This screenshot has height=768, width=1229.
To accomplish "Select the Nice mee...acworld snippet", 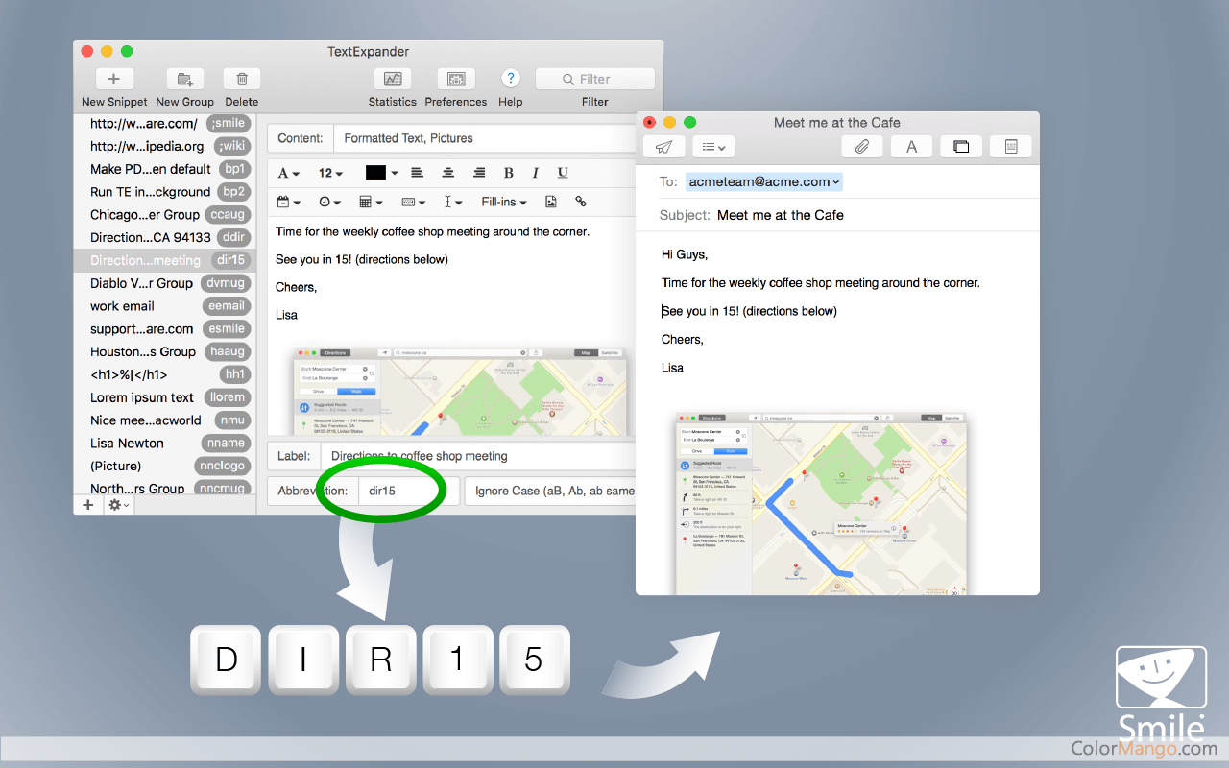I will [x=164, y=420].
